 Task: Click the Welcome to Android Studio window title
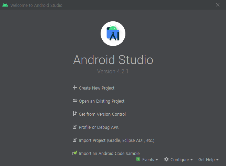coord(36,5)
